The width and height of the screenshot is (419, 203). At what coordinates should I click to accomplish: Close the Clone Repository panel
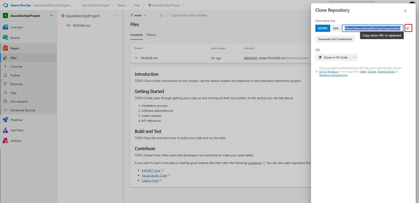[x=405, y=11]
